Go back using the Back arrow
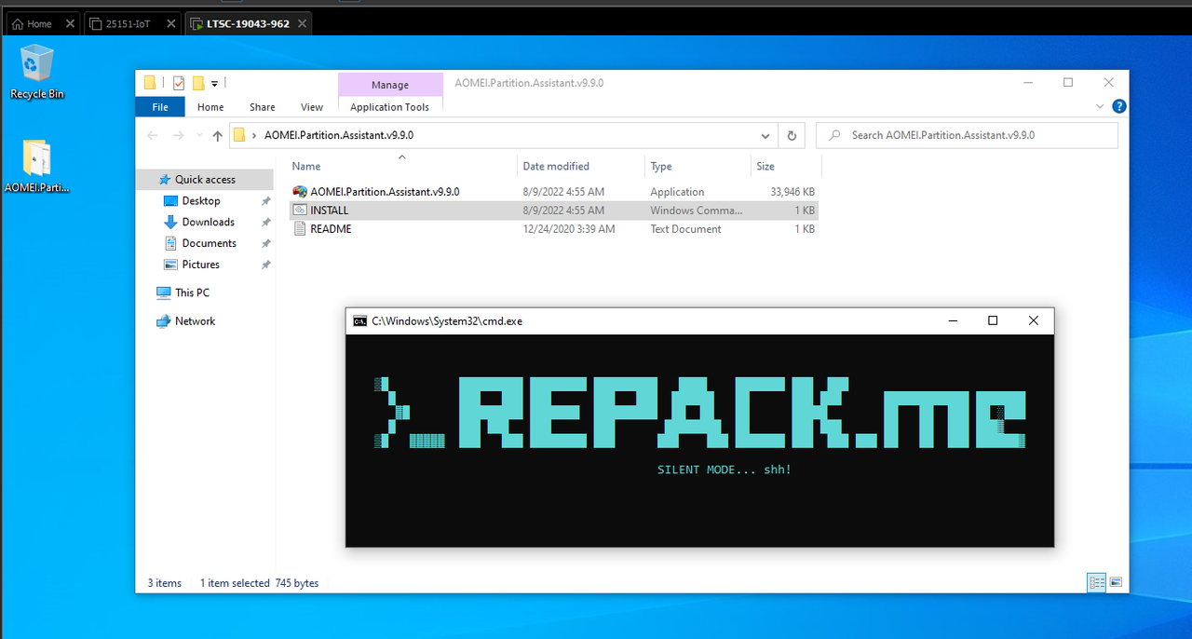The image size is (1192, 639). 153,136
